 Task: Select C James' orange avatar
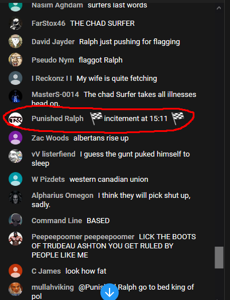pyautogui.click(x=15, y=271)
